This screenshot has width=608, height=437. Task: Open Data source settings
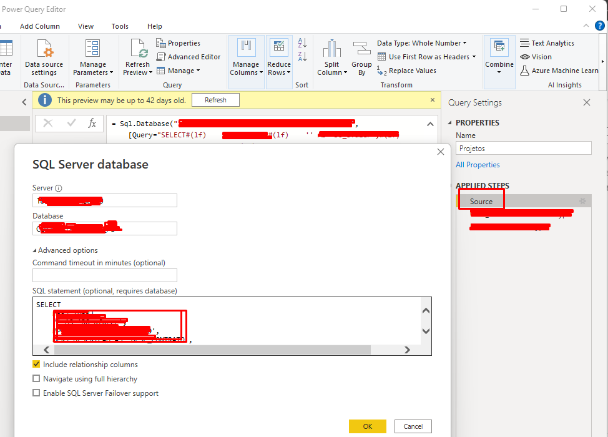click(x=44, y=58)
